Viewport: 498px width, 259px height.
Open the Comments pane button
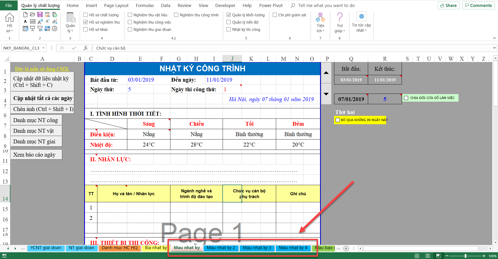pyautogui.click(x=478, y=5)
